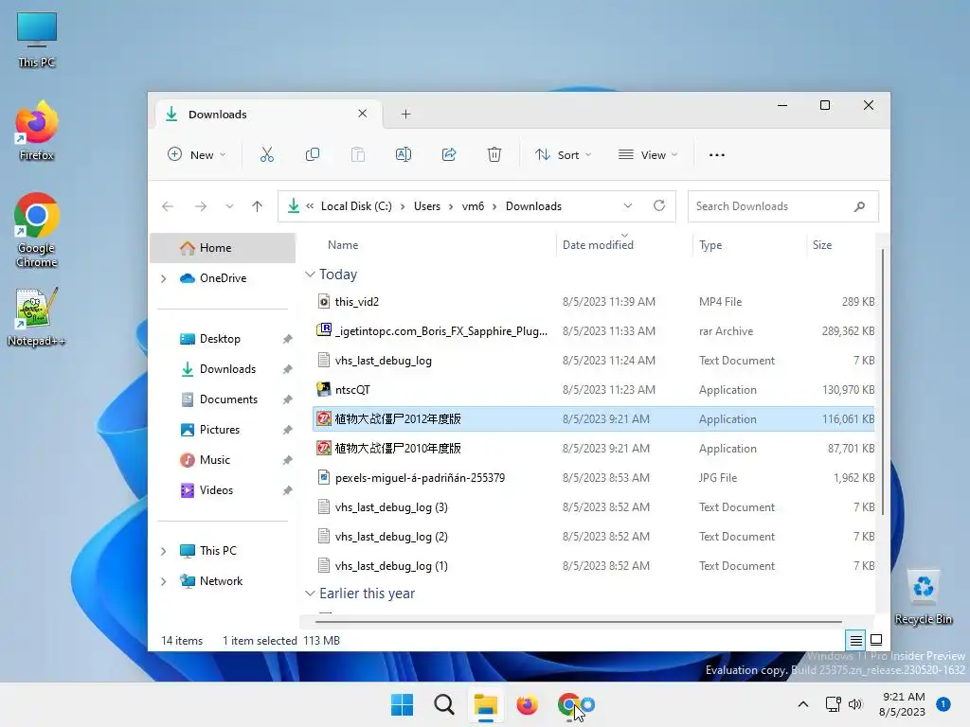This screenshot has height=727, width=970.
Task: Open the Recycle Bin desktop icon
Action: coord(924,596)
